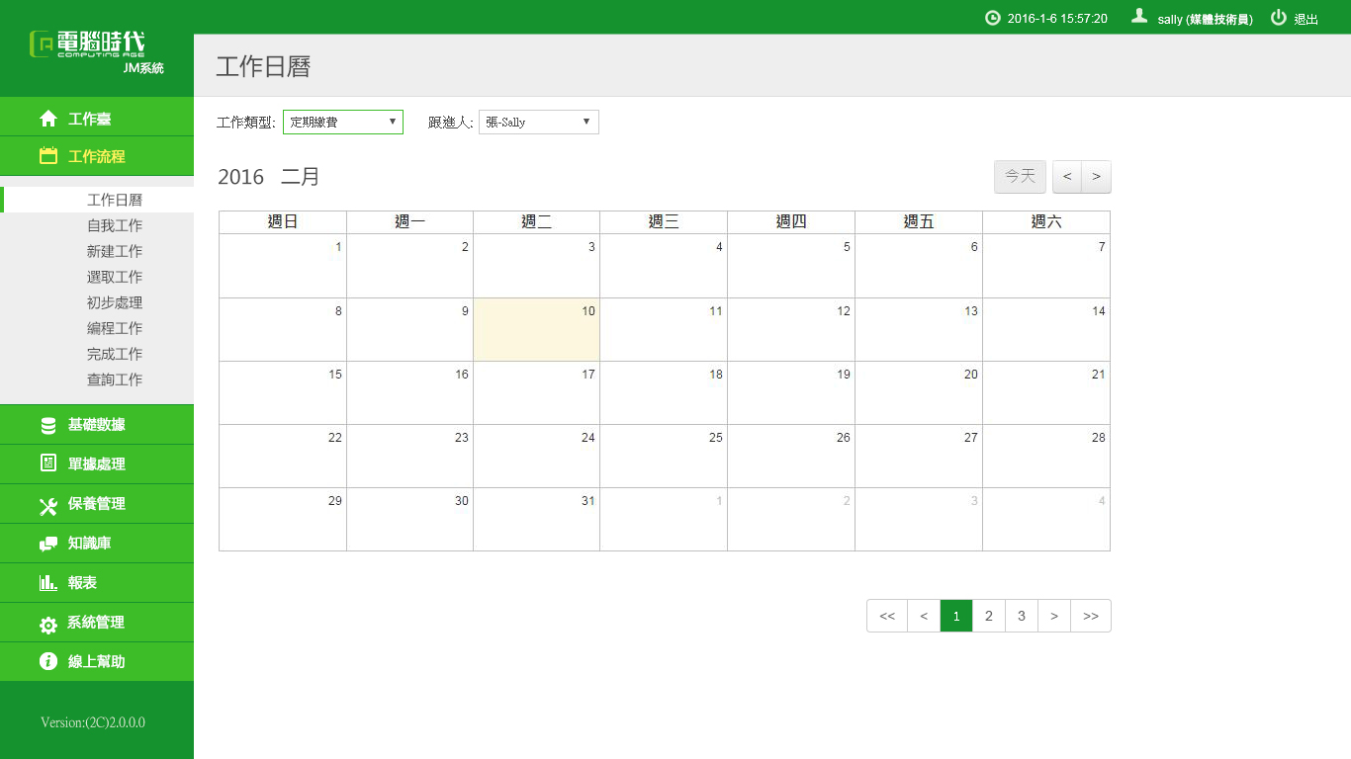Click the home icon beside 工作臺
This screenshot has height=759, width=1351.
pos(47,119)
